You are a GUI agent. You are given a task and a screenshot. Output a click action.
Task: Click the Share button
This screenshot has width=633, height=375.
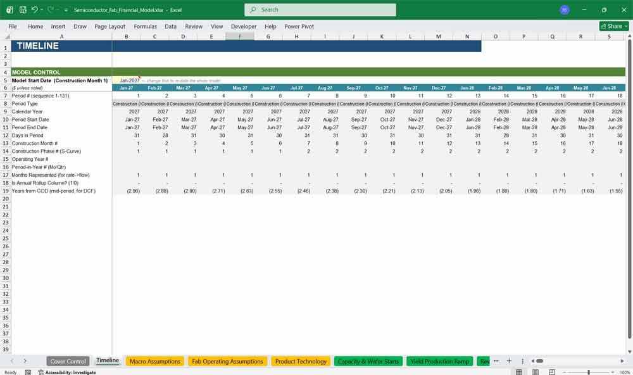pyautogui.click(x=614, y=26)
